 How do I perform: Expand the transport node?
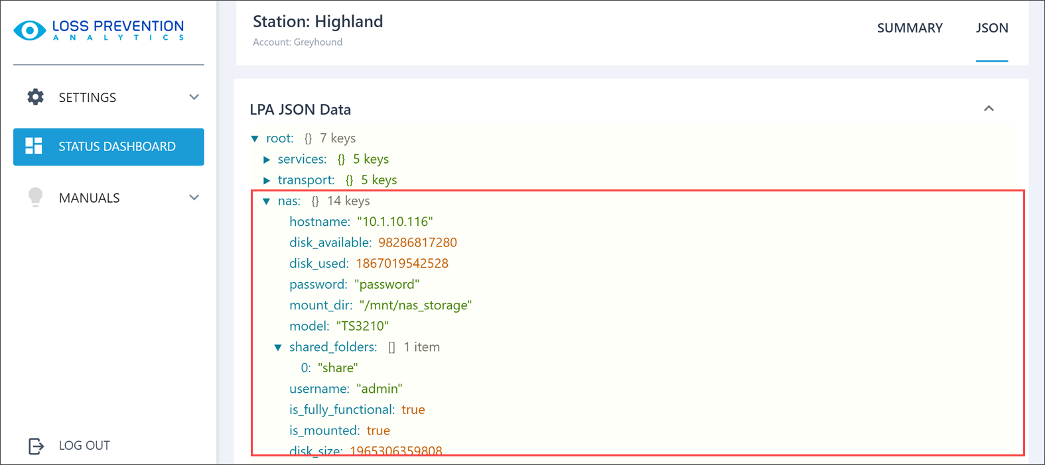coord(267,180)
